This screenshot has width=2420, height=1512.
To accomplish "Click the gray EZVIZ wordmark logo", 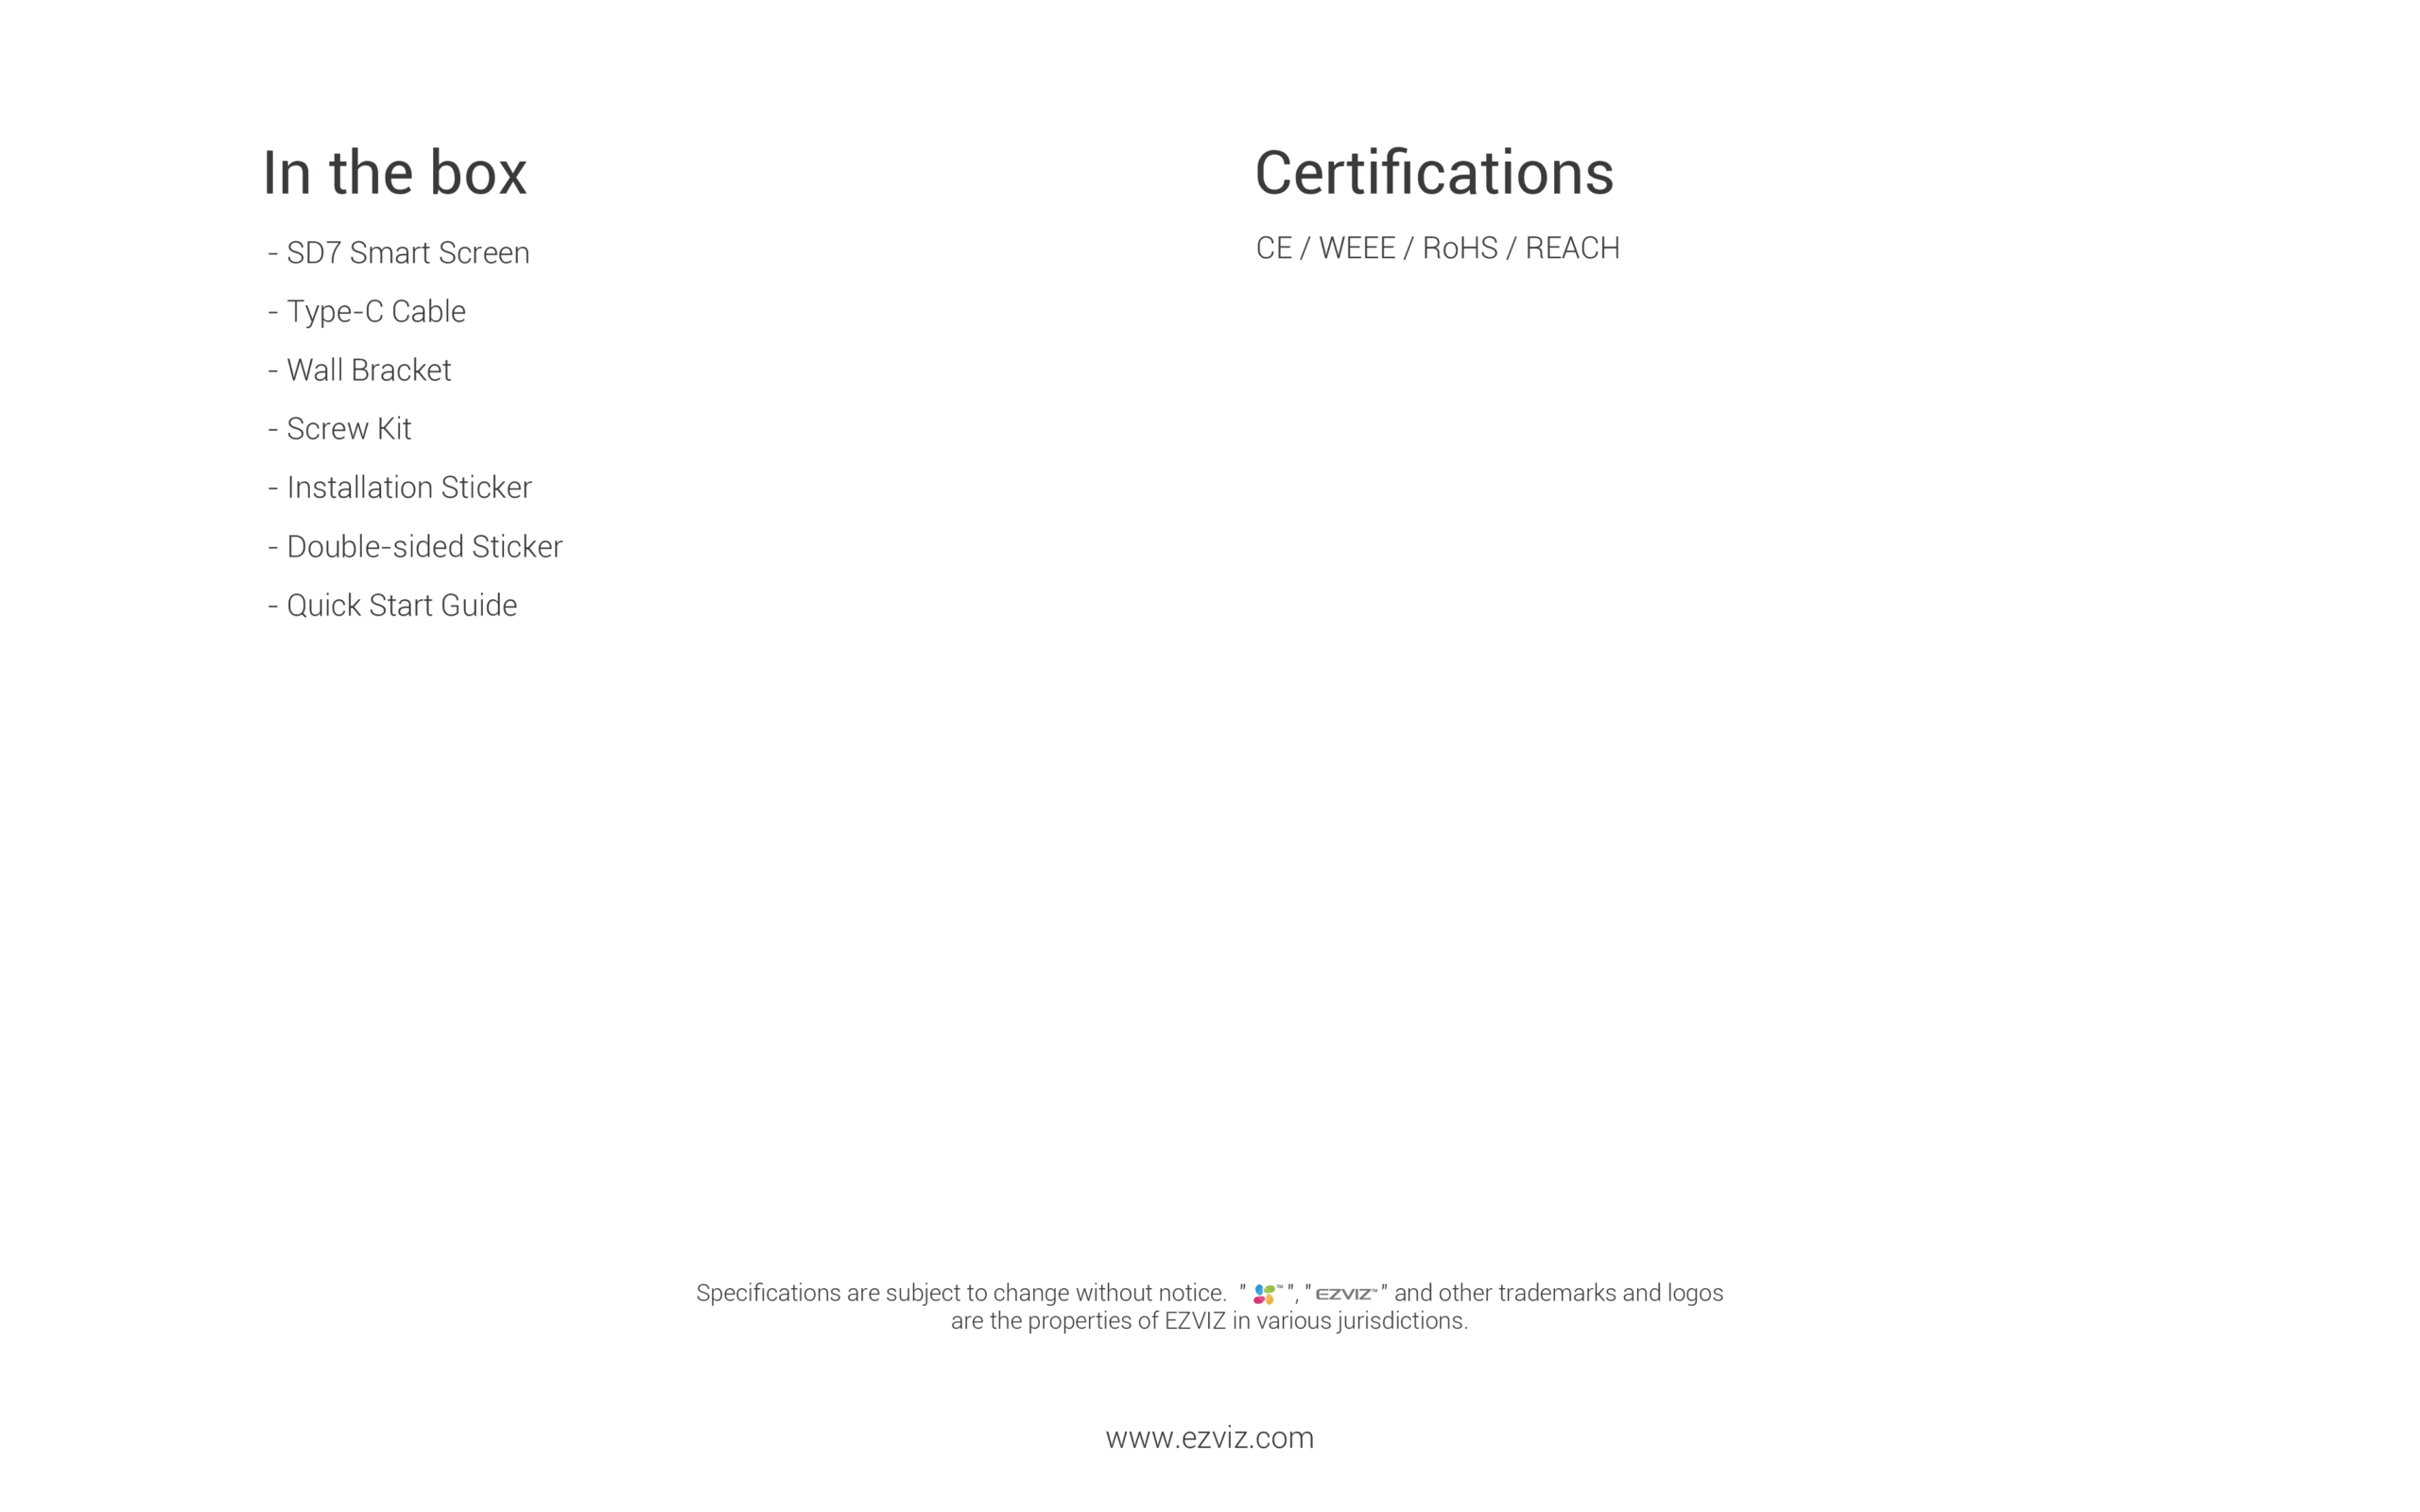I will click(1345, 1294).
